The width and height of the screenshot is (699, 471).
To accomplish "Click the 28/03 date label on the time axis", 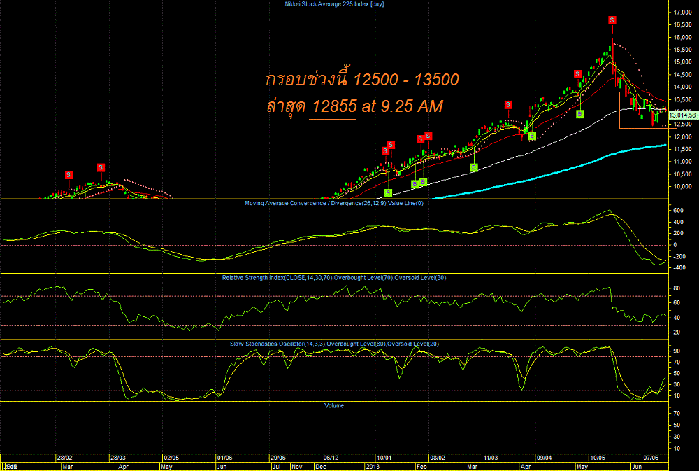I will click(117, 458).
